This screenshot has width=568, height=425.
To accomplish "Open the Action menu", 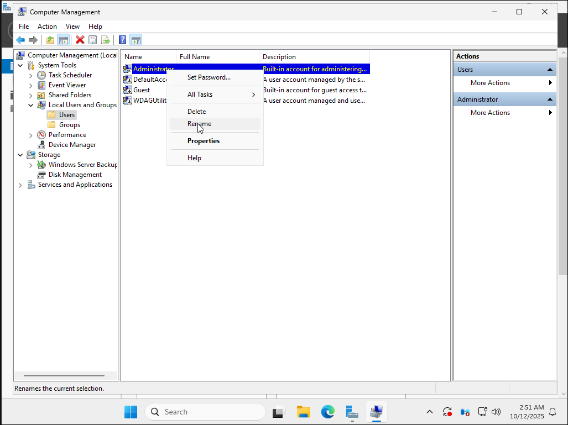I will 47,26.
